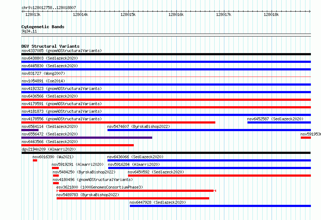Click the blue nsv5474607 variant bar
The height and width of the screenshot is (220, 321).
click(209, 130)
